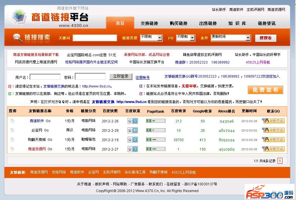The image size is (296, 200).
Task: Click http://www.9sd.cn link in 声明 line
Action: point(131,102)
